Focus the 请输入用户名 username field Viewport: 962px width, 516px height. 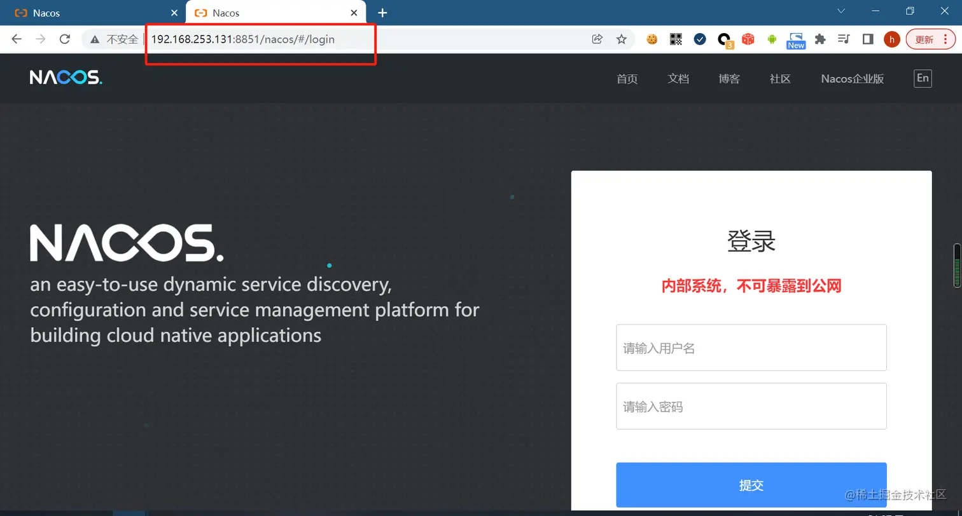tap(751, 348)
